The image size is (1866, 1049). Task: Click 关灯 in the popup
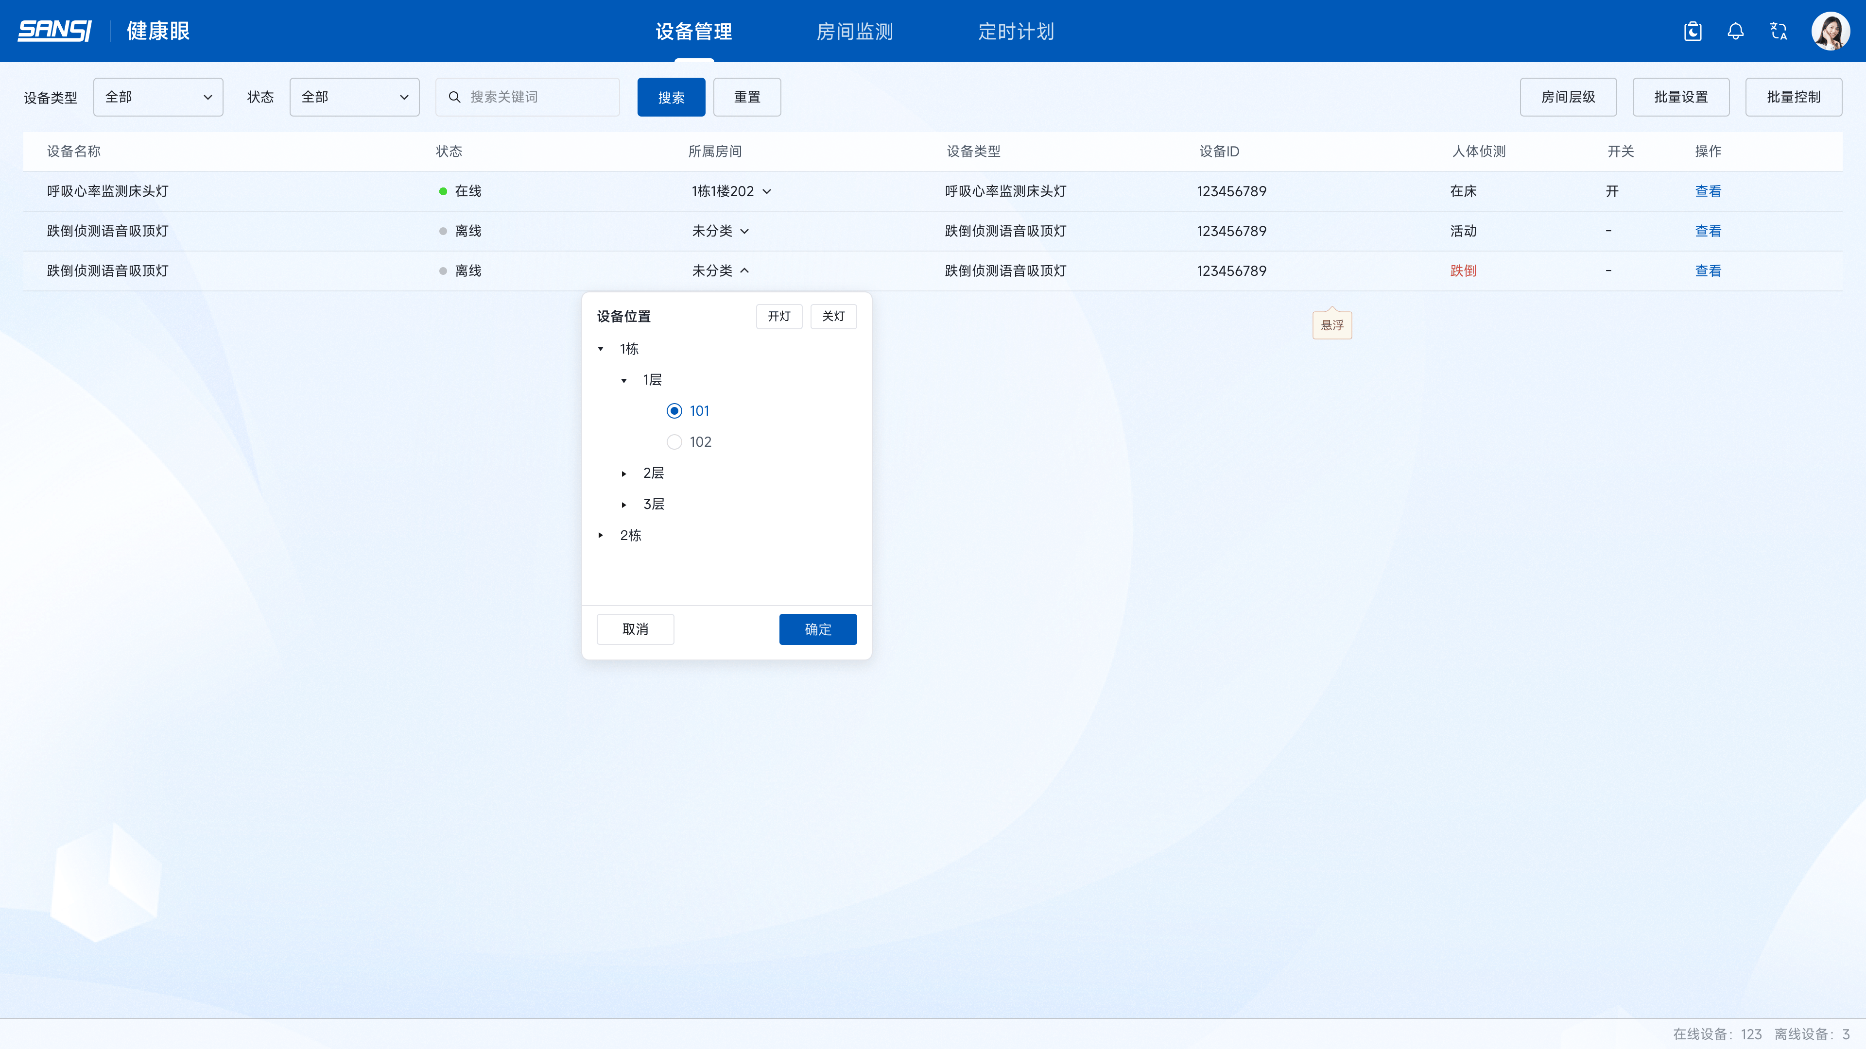click(834, 316)
